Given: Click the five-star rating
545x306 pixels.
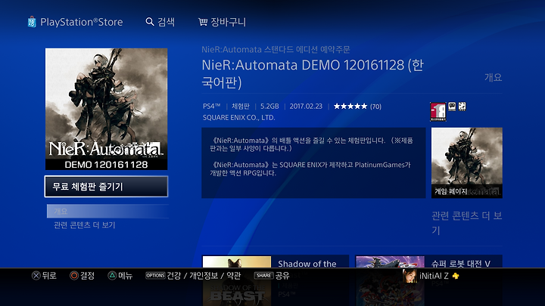Looking at the screenshot, I should coord(350,107).
